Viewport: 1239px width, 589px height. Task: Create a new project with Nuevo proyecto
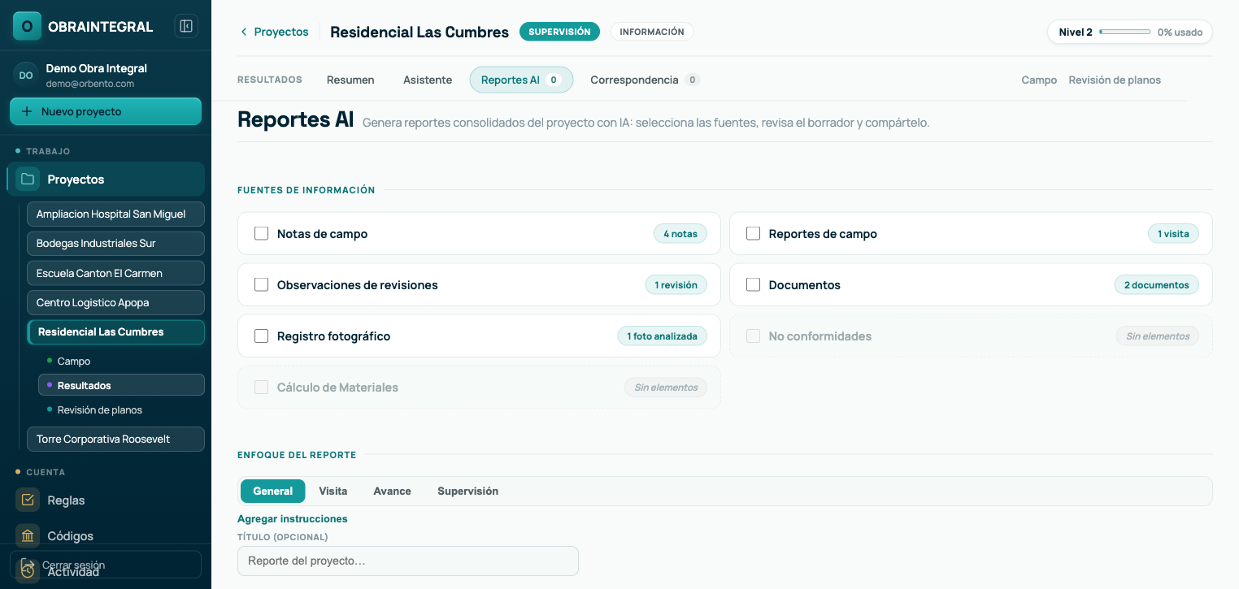106,111
